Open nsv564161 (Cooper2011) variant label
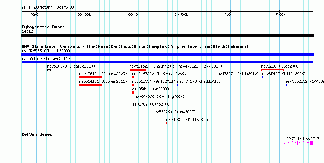The height and width of the screenshot is (163, 324). [103, 81]
